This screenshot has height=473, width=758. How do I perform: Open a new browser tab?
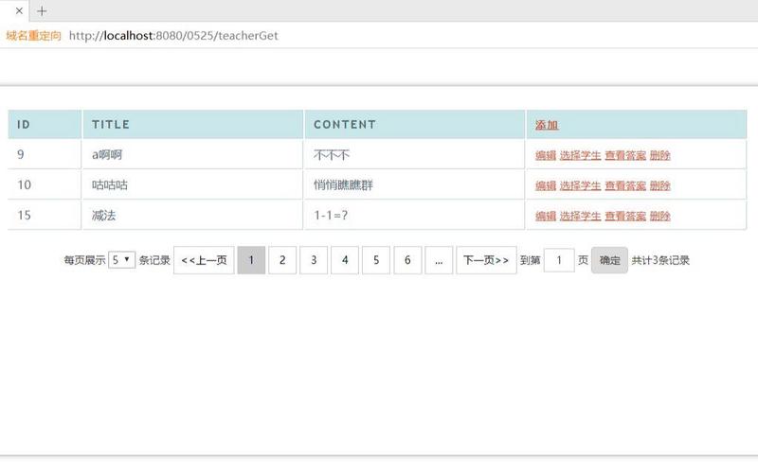point(42,10)
